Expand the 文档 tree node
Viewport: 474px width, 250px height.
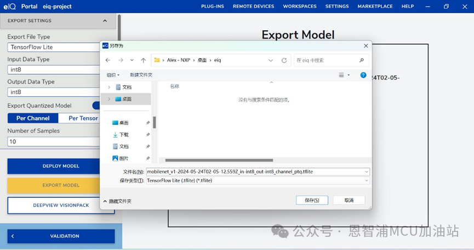pyautogui.click(x=109, y=87)
